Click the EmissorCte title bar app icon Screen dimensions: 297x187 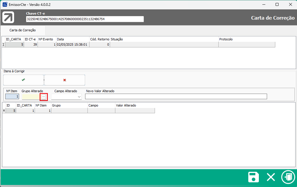(5, 4)
